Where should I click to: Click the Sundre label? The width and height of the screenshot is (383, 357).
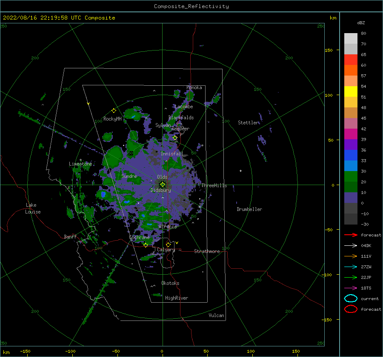point(129,176)
